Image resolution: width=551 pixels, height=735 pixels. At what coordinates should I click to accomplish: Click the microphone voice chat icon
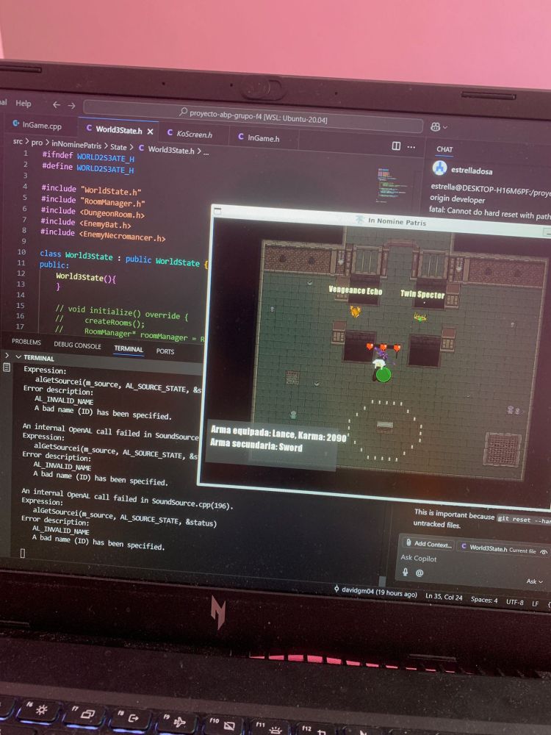pos(405,572)
